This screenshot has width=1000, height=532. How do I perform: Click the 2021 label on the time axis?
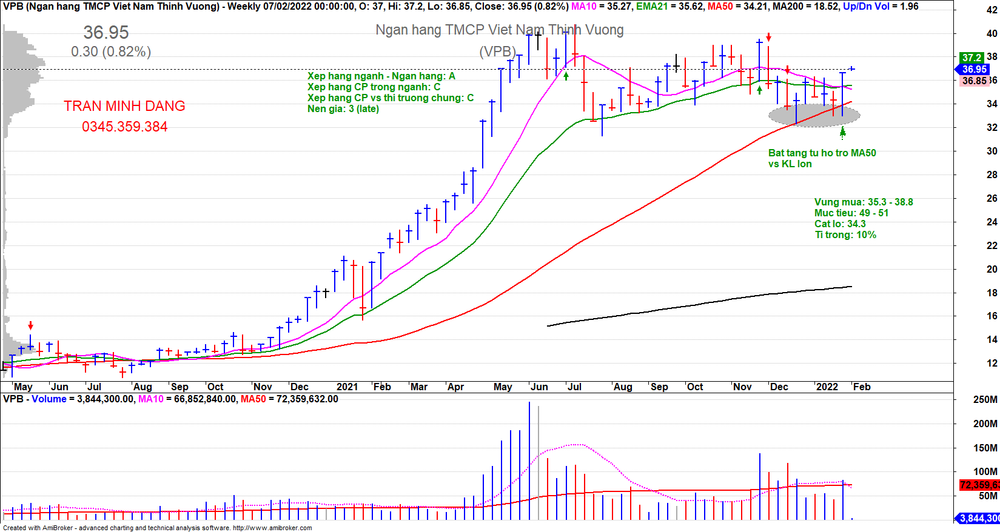347,387
